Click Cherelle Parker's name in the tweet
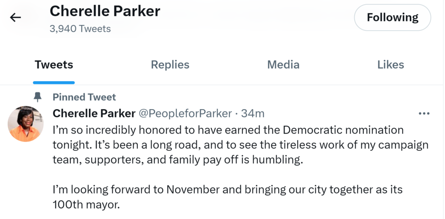Image resolution: width=445 pixels, height=219 pixels. point(94,114)
